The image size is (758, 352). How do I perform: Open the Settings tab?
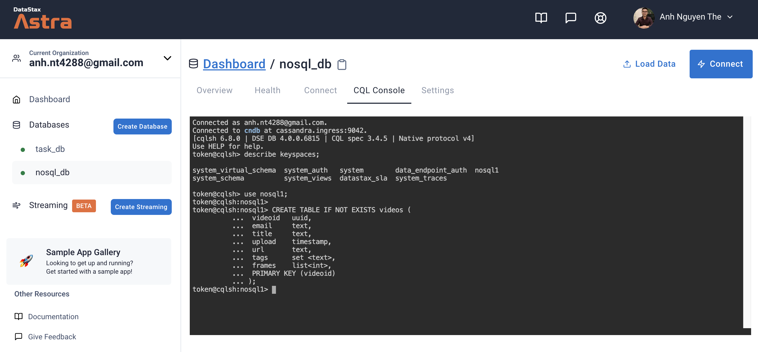click(x=438, y=90)
